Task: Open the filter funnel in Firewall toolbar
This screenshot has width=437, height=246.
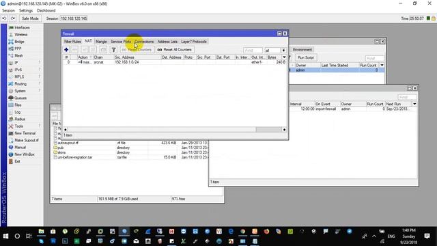Action: 113,50
